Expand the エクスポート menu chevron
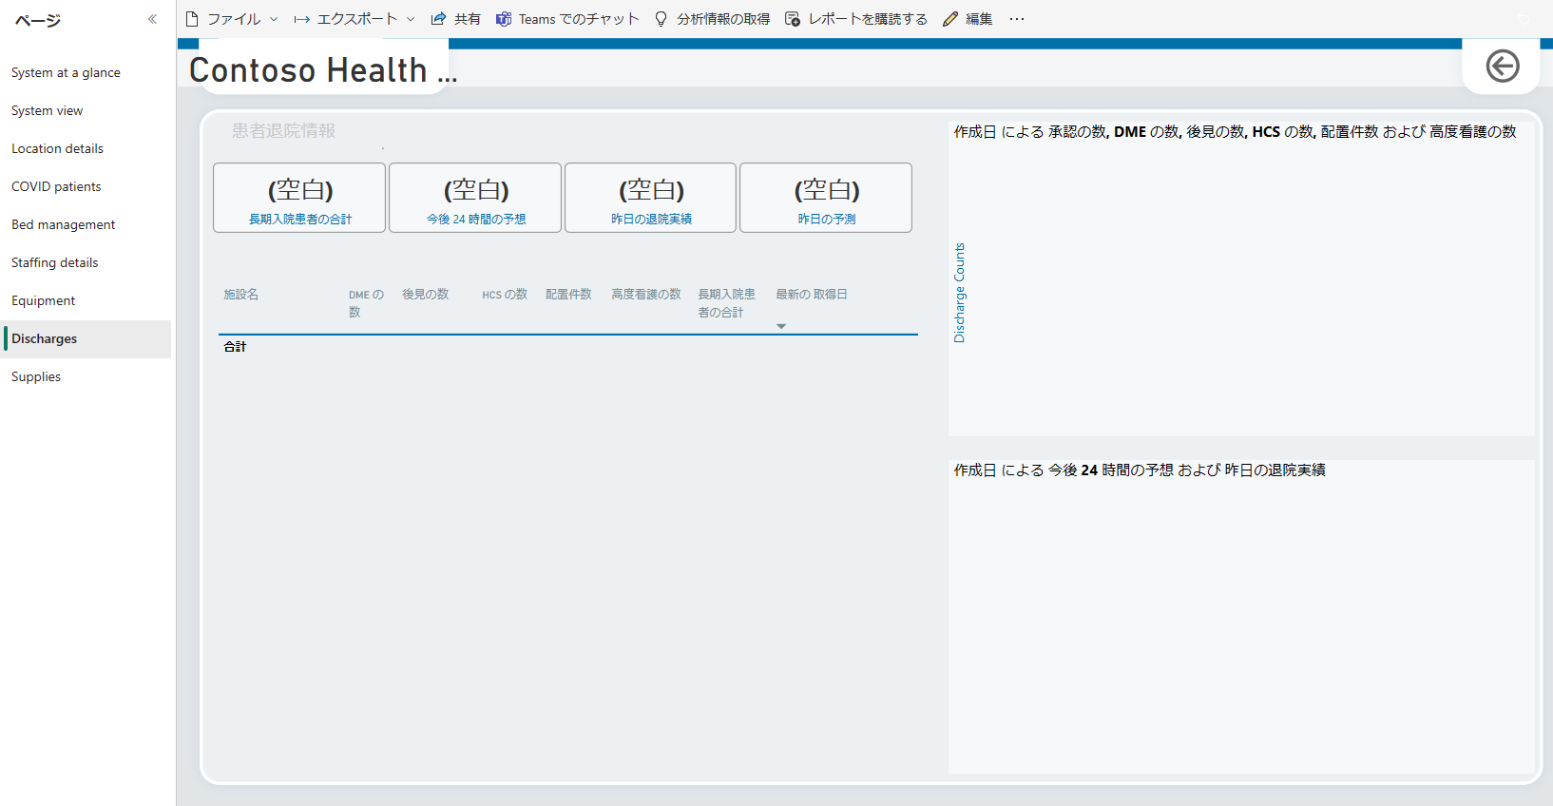Image resolution: width=1553 pixels, height=806 pixels. click(411, 19)
